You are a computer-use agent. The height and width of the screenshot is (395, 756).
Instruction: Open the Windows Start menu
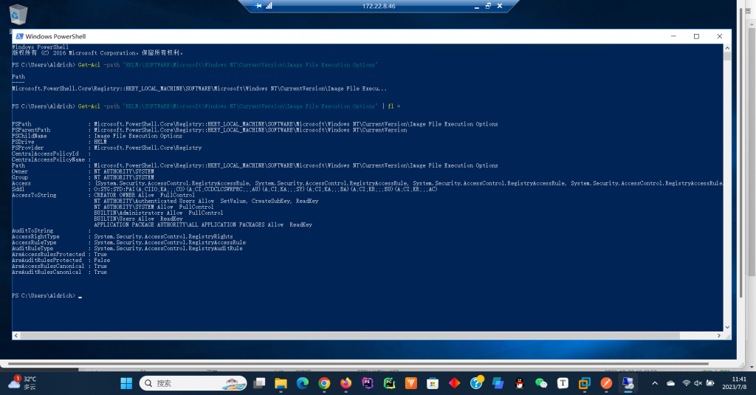coord(126,383)
